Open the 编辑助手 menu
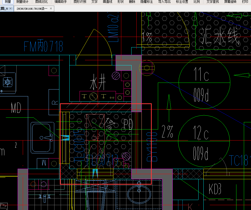251x210 pixels. (61, 2)
